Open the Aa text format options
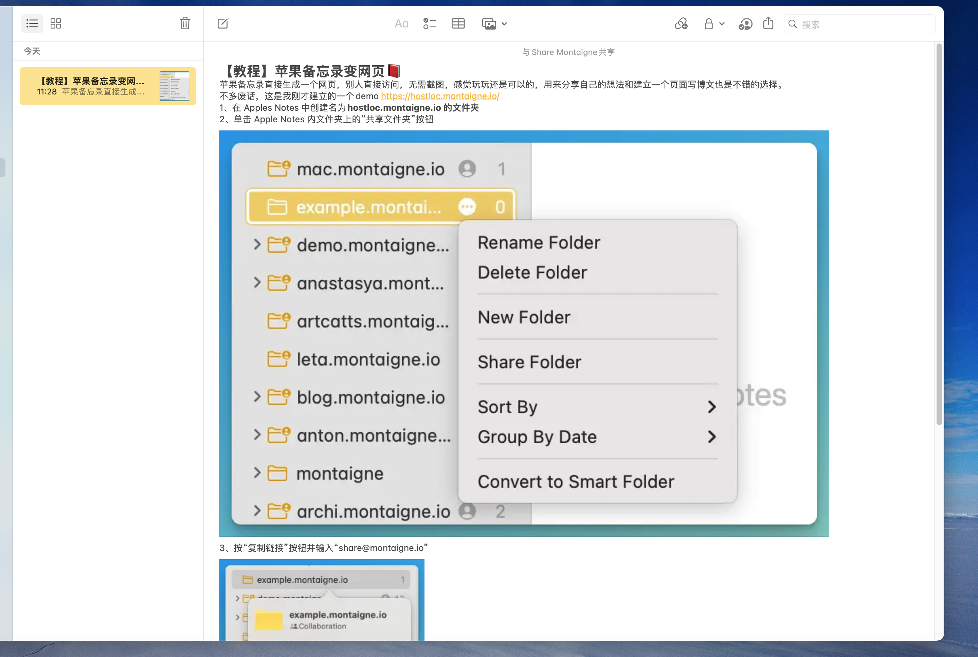 tap(401, 24)
